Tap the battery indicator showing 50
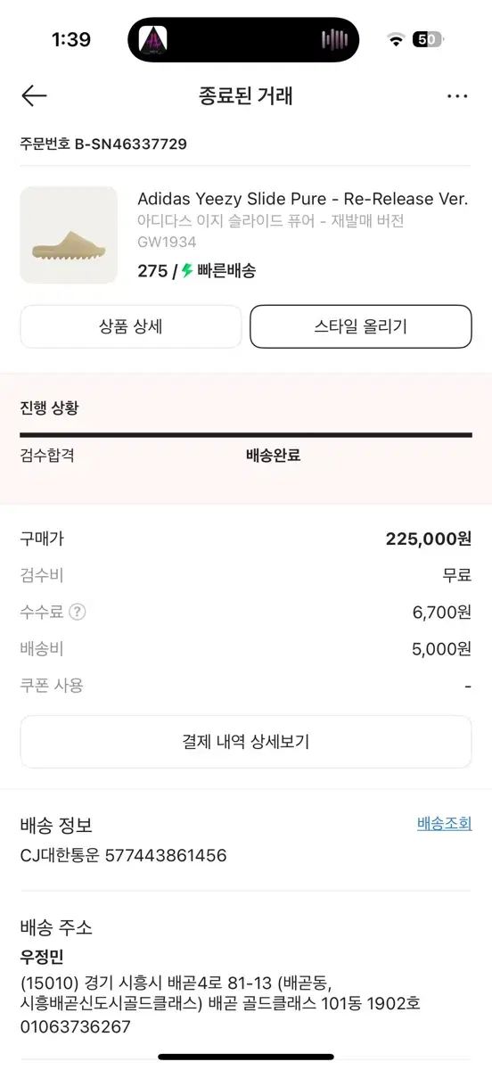Image resolution: width=492 pixels, height=1070 pixels. tap(428, 39)
